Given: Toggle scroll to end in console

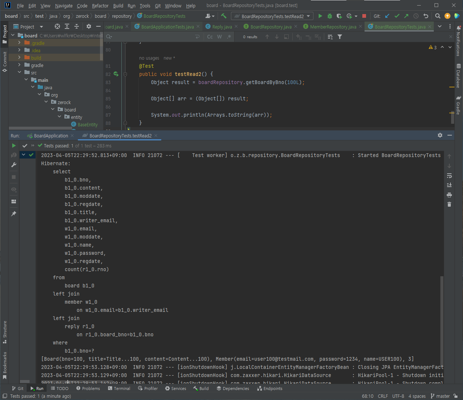Looking at the screenshot, I should click(449, 185).
